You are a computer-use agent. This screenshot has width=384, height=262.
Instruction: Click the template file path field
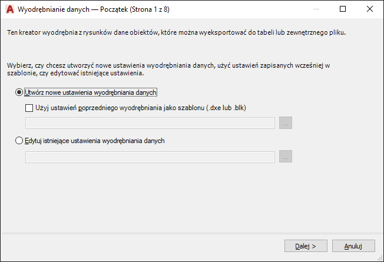pos(150,123)
